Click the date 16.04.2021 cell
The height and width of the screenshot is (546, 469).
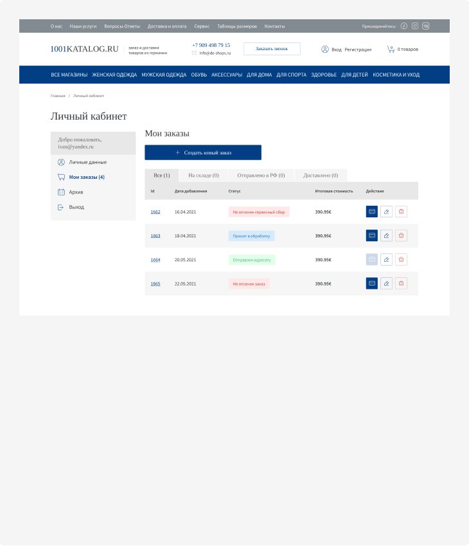pos(186,212)
